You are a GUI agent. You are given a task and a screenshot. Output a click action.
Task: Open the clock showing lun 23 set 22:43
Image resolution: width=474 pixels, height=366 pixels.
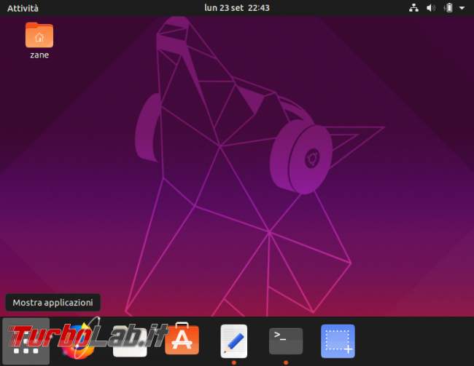pyautogui.click(x=237, y=8)
